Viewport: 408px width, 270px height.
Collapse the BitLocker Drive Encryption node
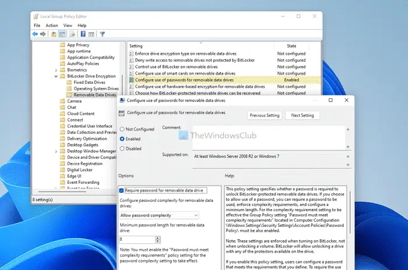coord(56,76)
